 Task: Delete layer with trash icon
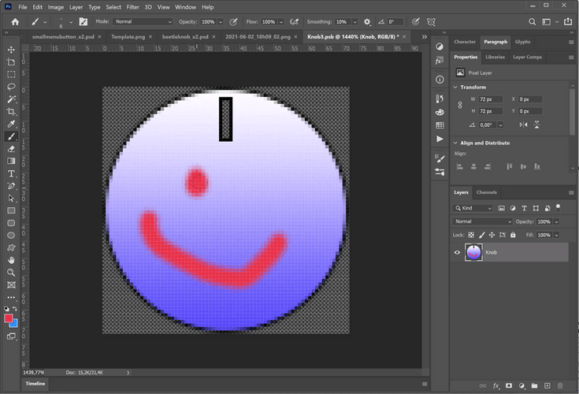560,386
